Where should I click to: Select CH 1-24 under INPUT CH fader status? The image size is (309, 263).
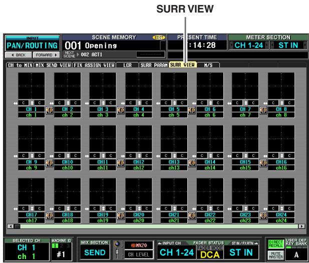(177, 252)
